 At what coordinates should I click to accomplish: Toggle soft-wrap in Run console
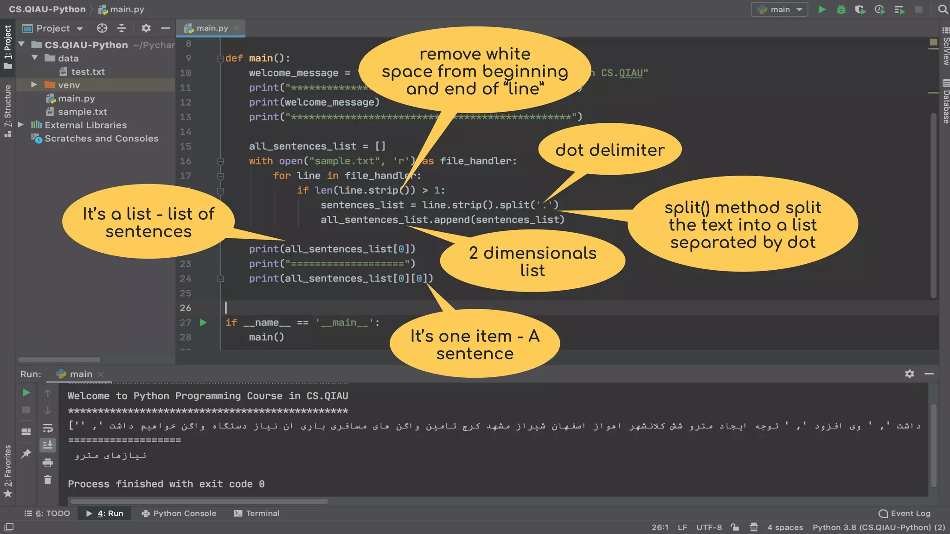pyautogui.click(x=47, y=428)
